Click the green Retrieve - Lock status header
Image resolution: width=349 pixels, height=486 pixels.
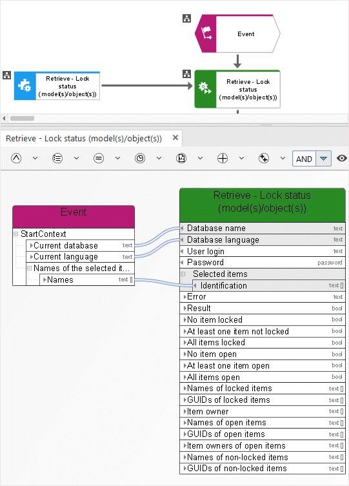click(263, 205)
